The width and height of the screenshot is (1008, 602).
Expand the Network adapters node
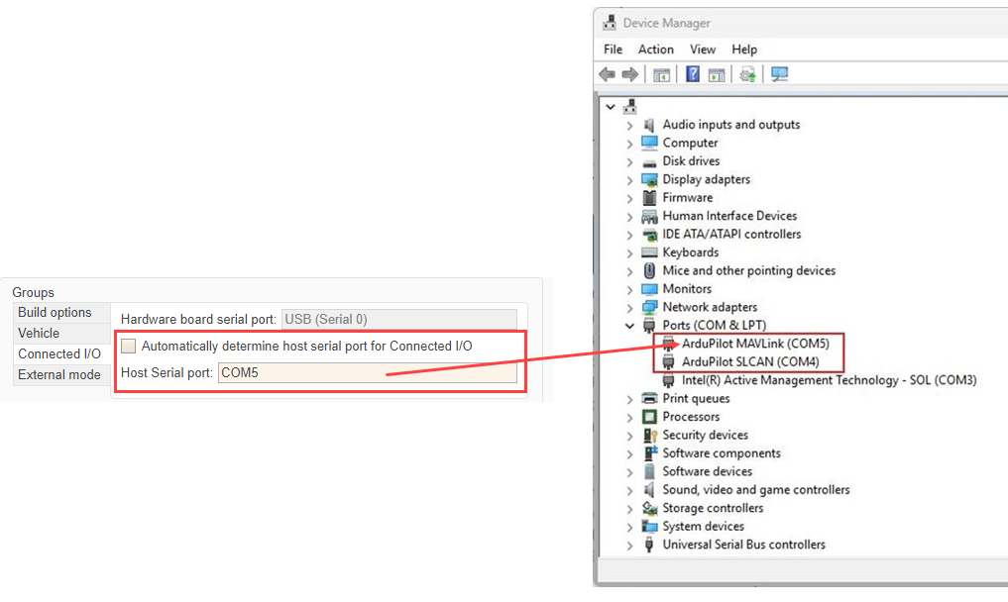(629, 308)
